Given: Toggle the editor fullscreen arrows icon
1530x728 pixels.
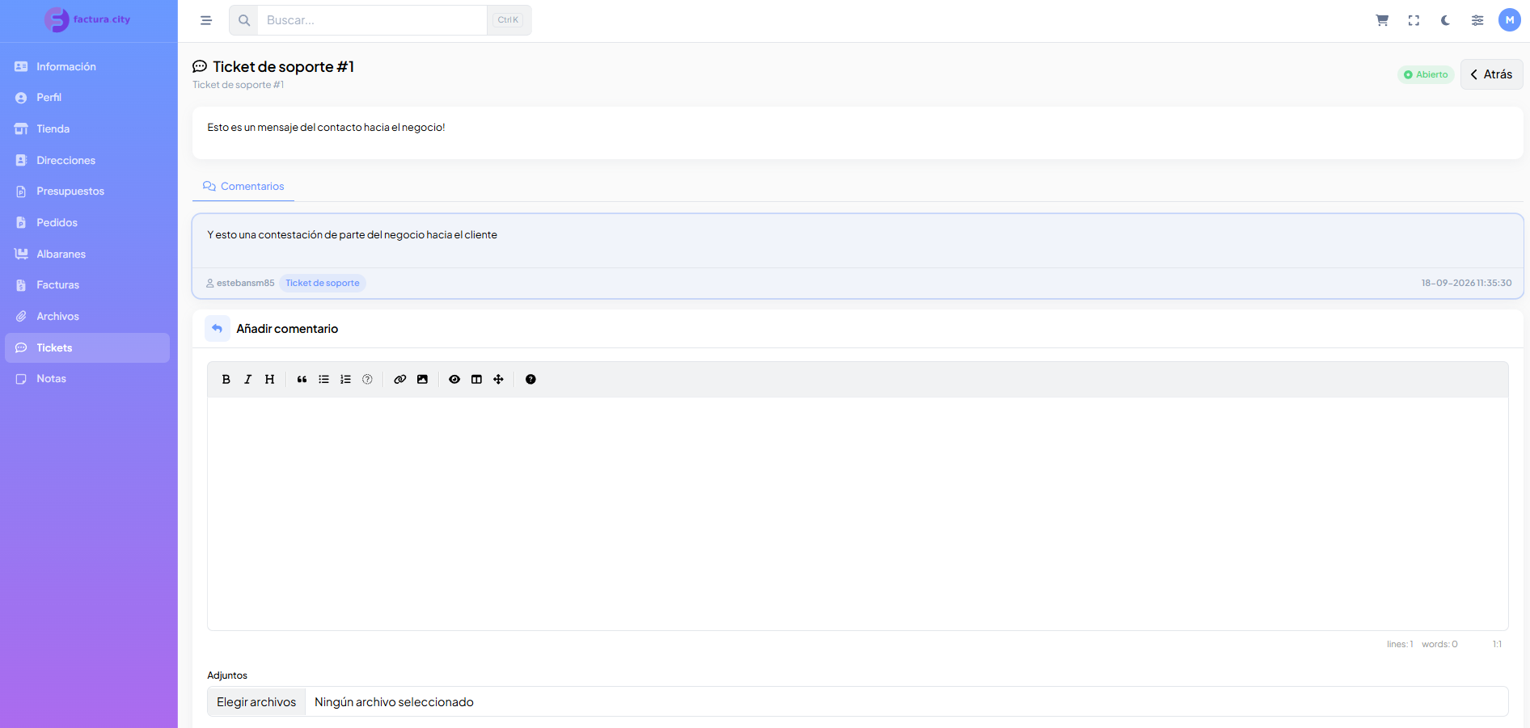Looking at the screenshot, I should point(498,379).
